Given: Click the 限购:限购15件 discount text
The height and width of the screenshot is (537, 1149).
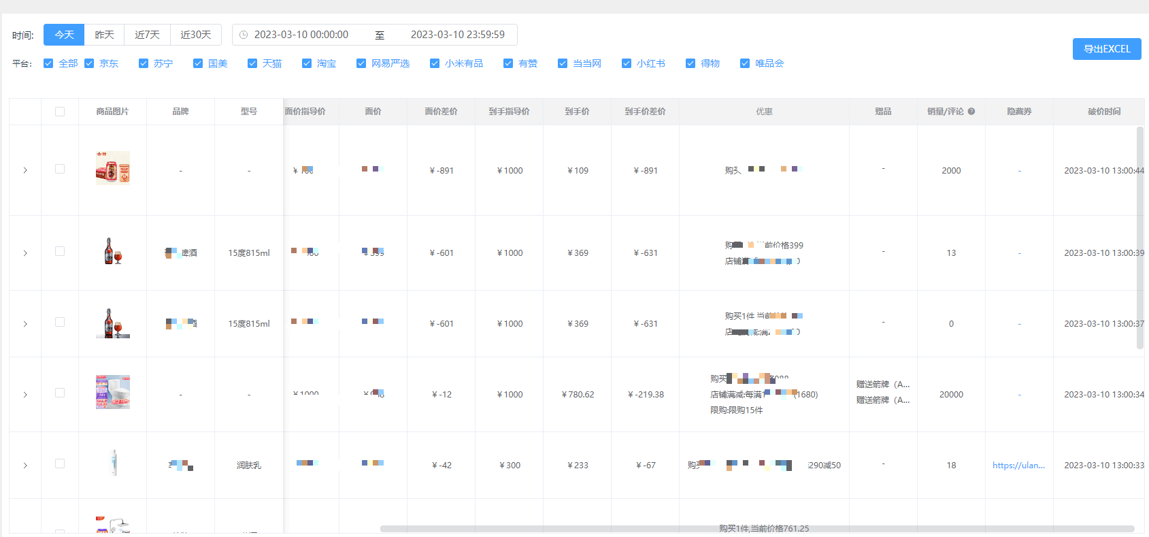Looking at the screenshot, I should click(737, 410).
